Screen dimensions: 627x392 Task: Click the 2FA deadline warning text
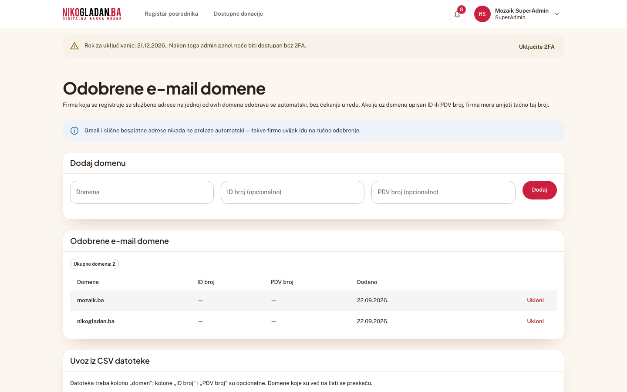tap(195, 46)
